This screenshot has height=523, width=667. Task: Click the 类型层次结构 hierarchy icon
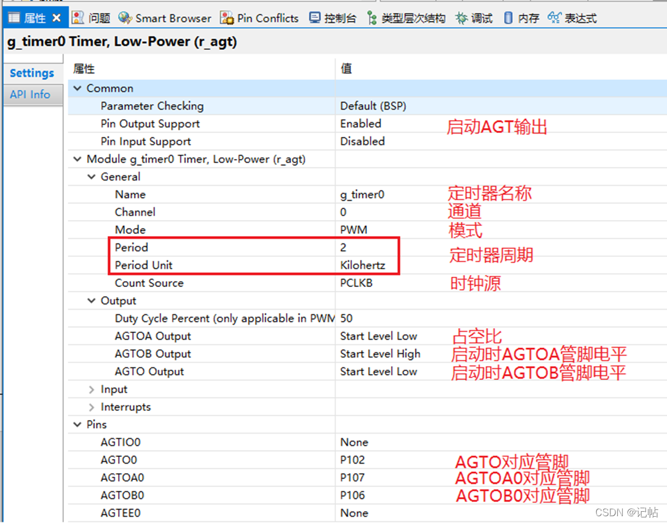coord(372,18)
